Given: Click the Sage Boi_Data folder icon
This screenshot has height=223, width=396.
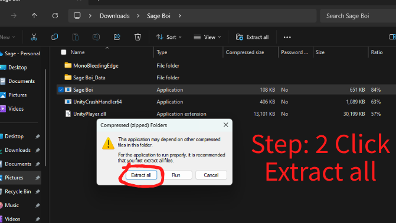Looking at the screenshot, I should pos(68,78).
